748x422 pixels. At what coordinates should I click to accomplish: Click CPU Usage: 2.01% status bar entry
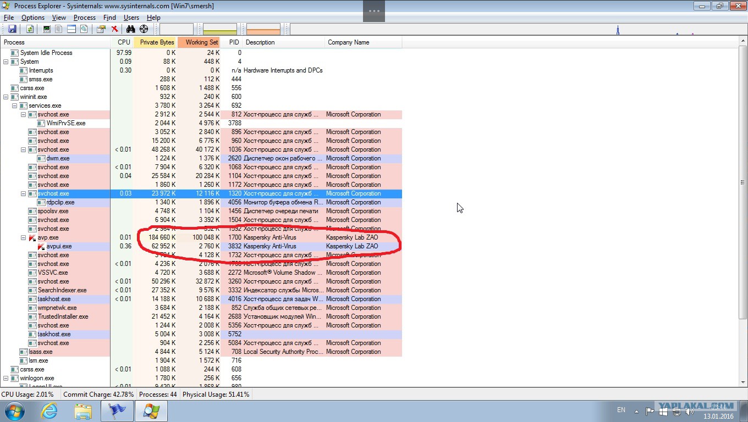28,395
